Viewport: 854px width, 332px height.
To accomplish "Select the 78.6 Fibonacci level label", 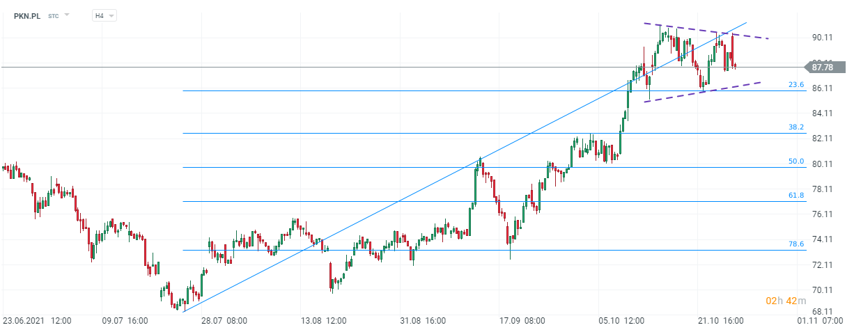I will [796, 244].
